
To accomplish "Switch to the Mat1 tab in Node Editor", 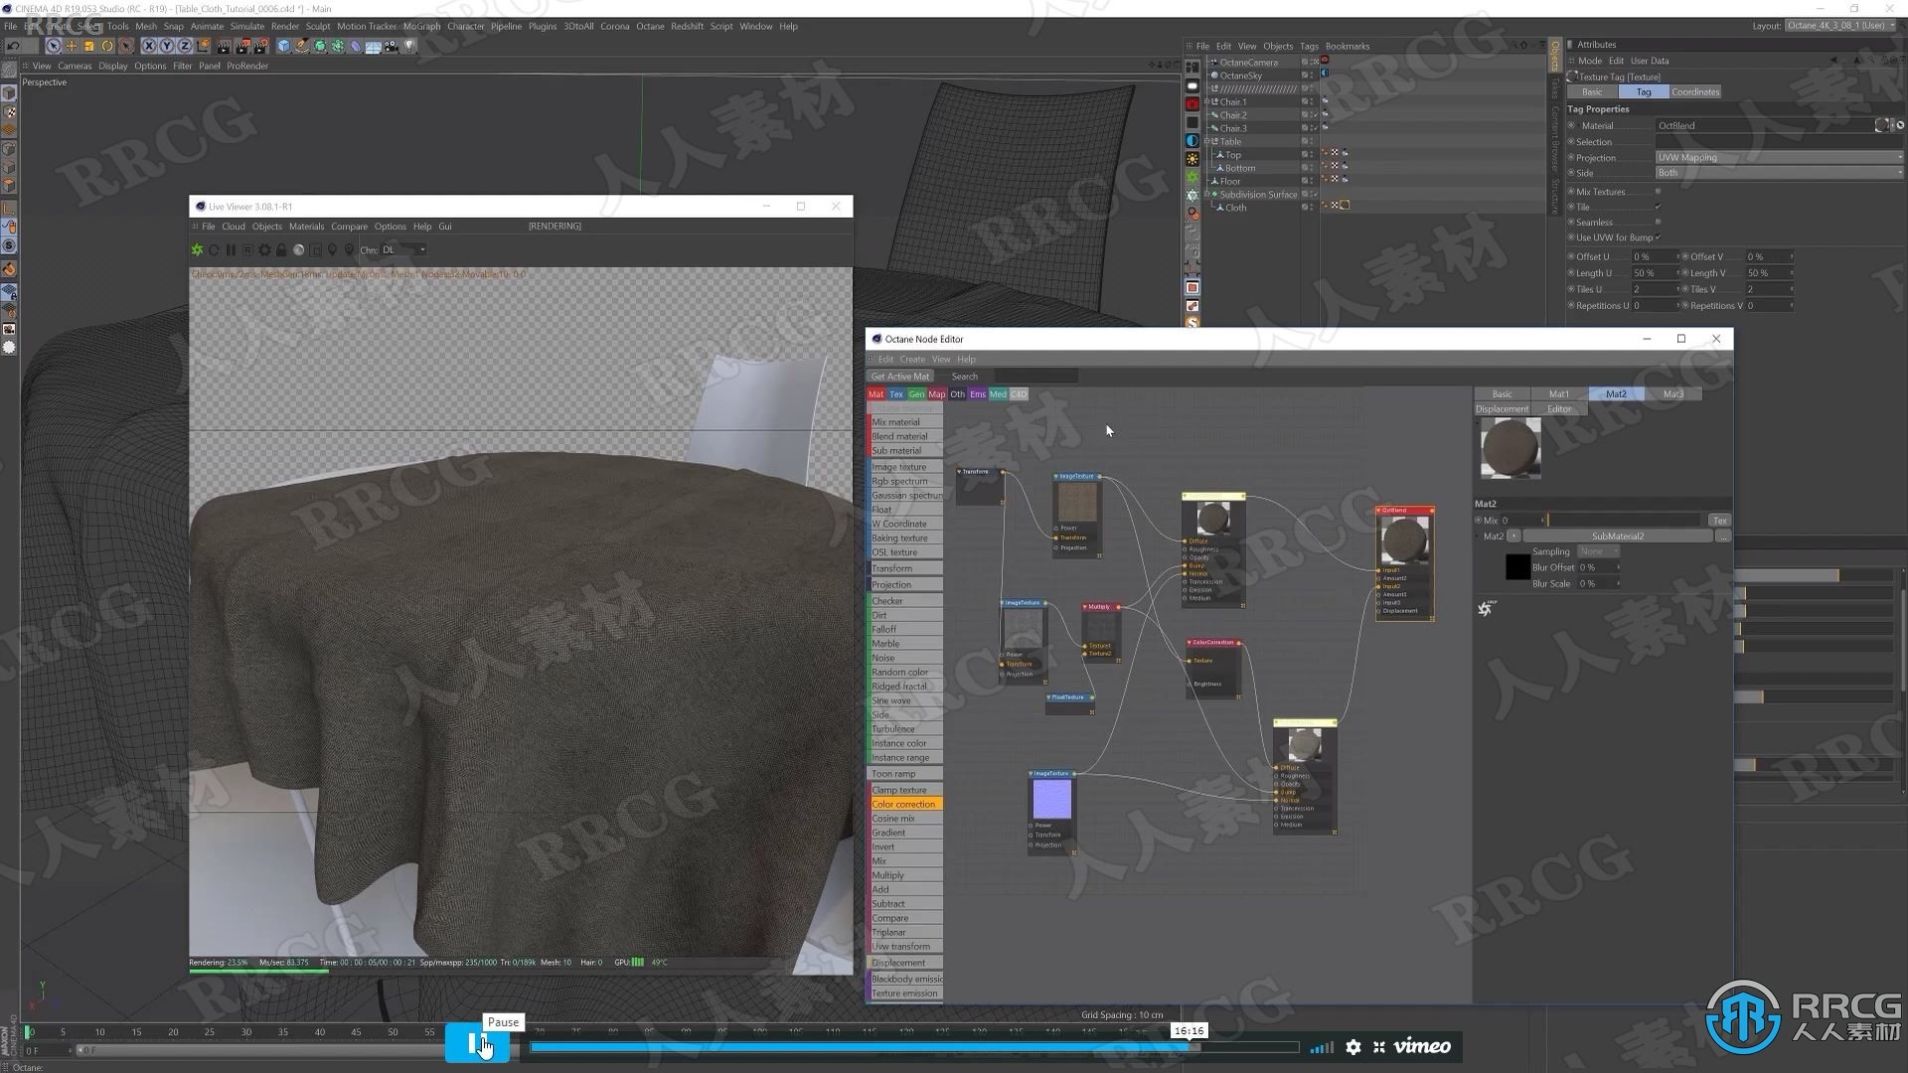I will tap(1558, 394).
